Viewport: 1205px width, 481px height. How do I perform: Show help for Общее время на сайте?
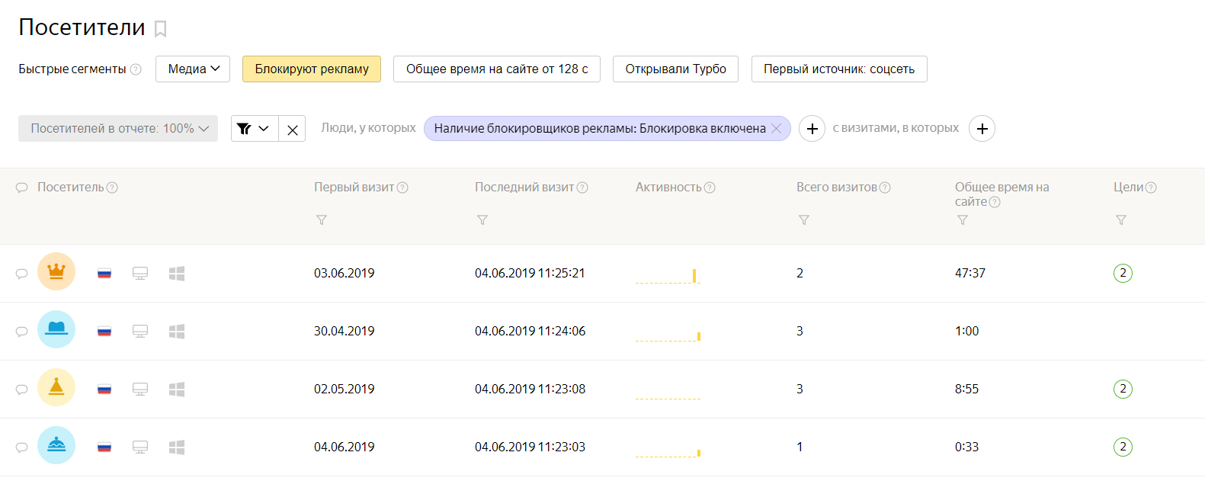(995, 202)
